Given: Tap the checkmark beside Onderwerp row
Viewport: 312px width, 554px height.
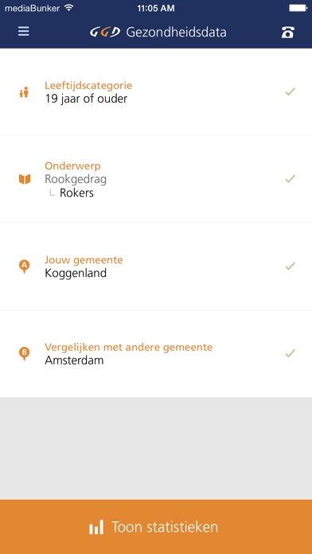Looking at the screenshot, I should pyautogui.click(x=290, y=179).
